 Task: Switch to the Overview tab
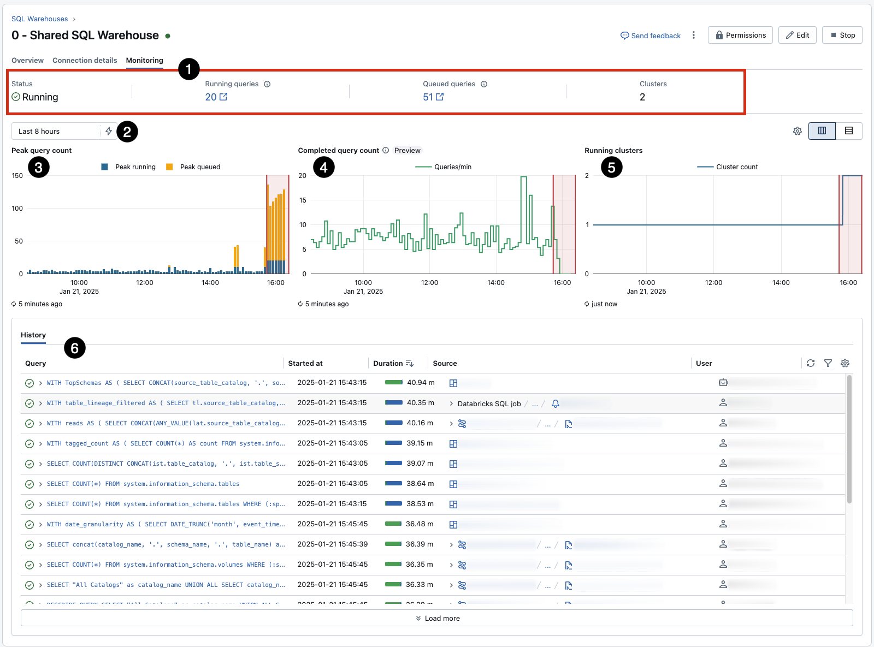pyautogui.click(x=27, y=61)
